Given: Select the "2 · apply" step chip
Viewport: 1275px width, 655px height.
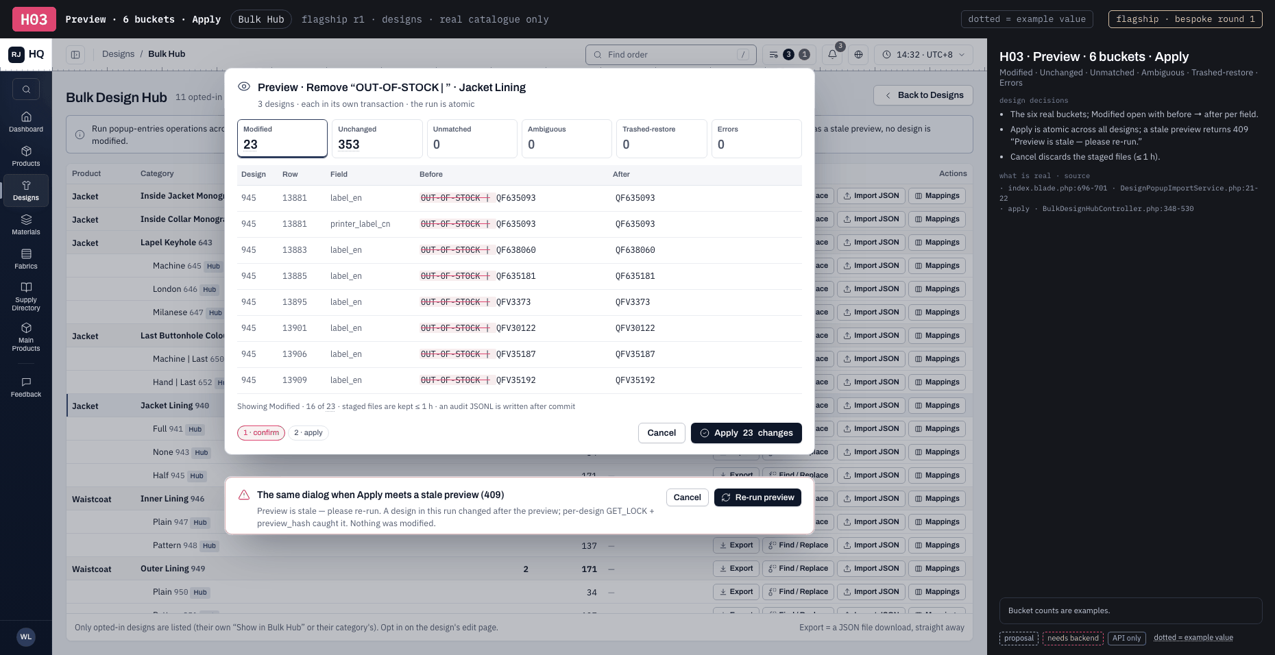Looking at the screenshot, I should pos(308,433).
